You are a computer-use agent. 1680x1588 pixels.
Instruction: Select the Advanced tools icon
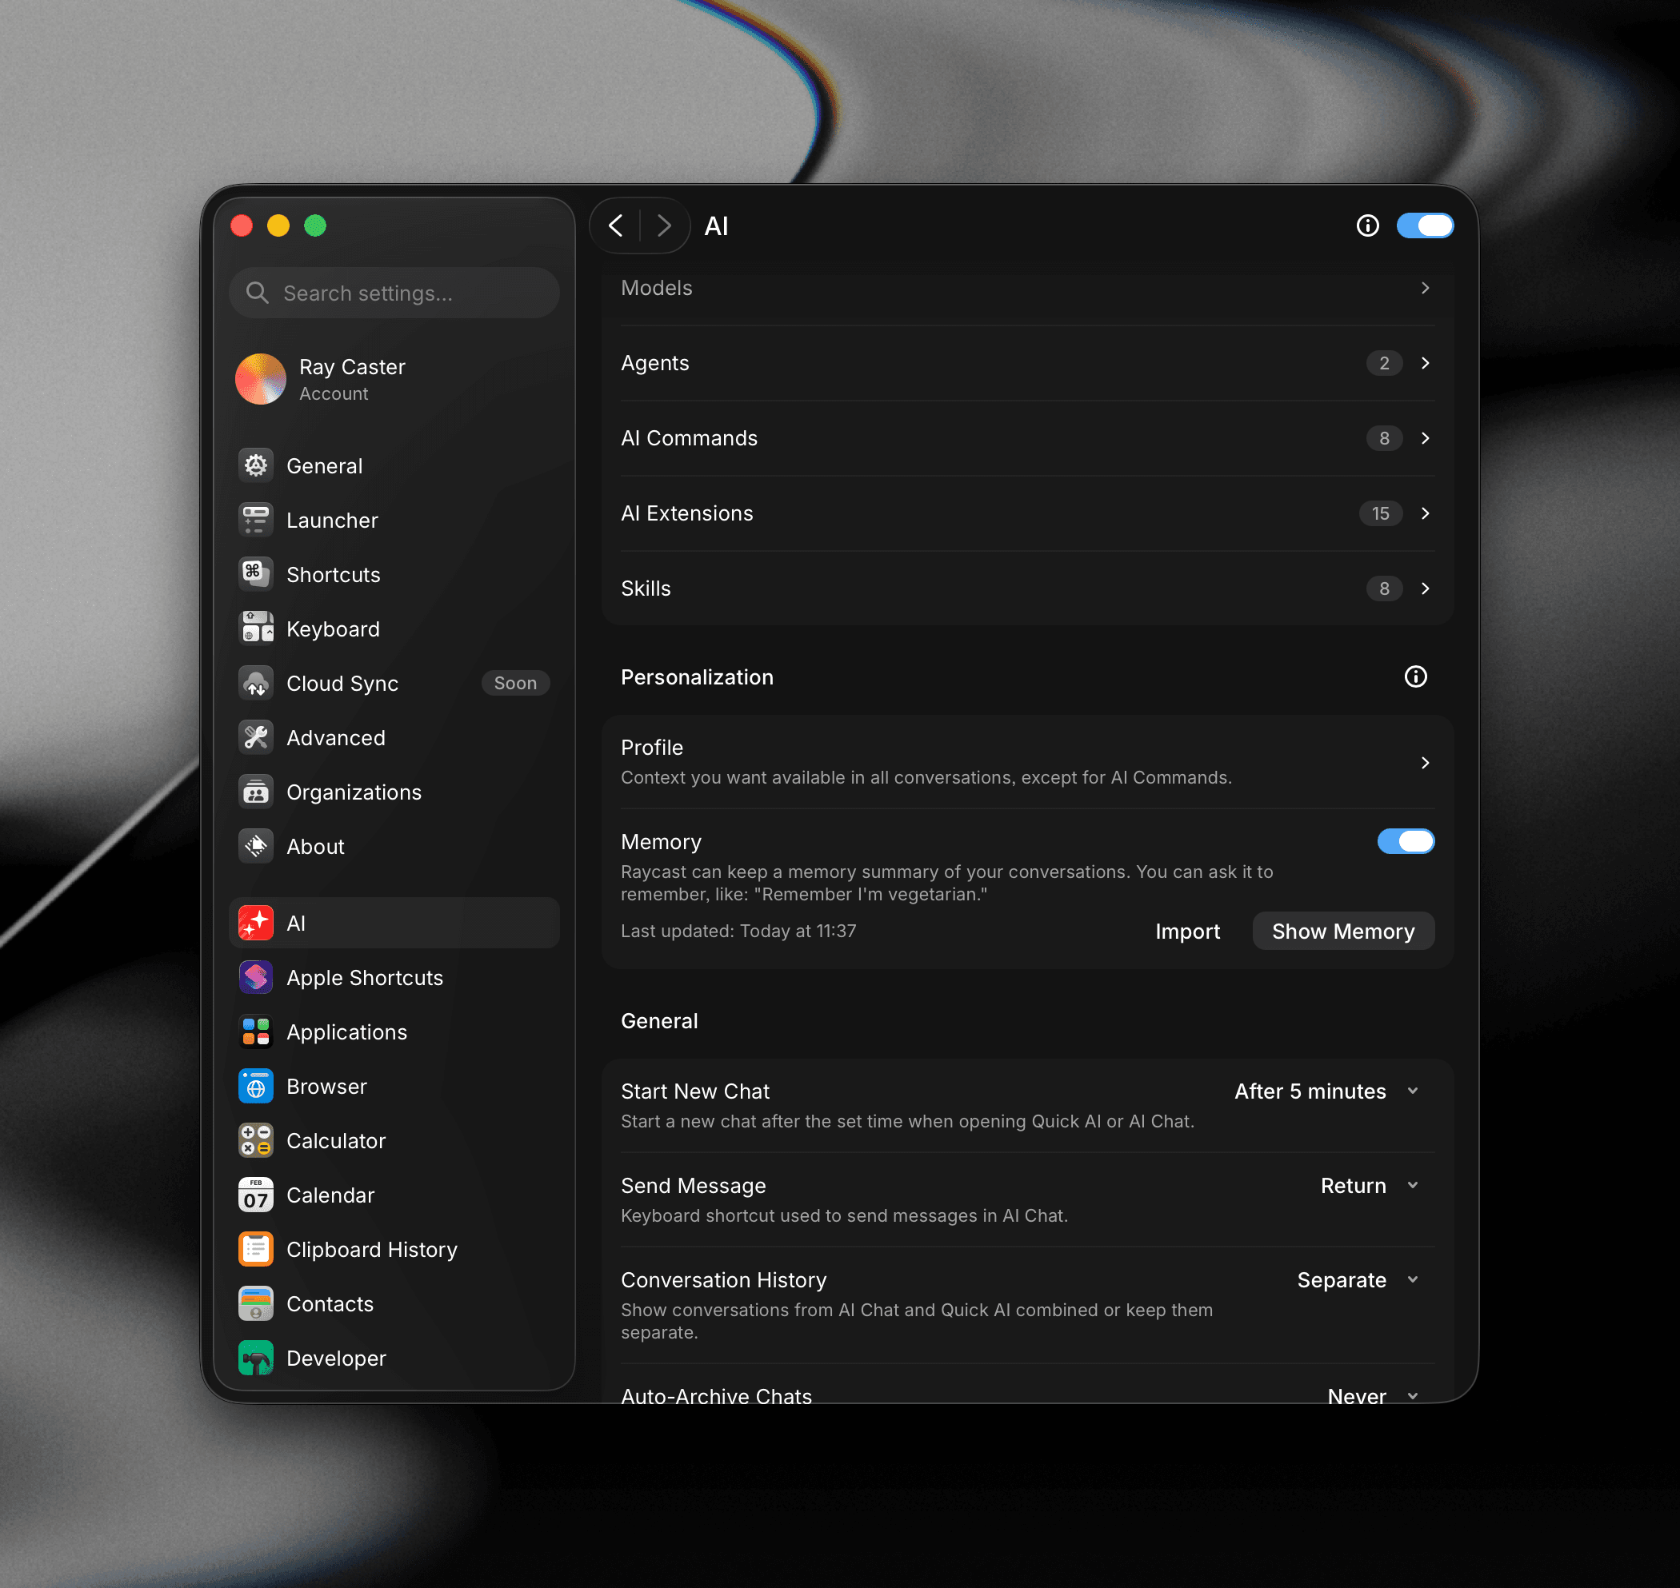pyautogui.click(x=256, y=737)
